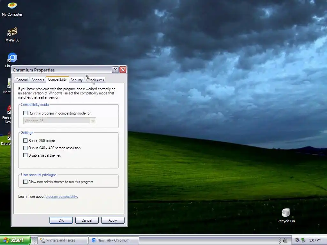Open the Shortcut tab

(38, 80)
